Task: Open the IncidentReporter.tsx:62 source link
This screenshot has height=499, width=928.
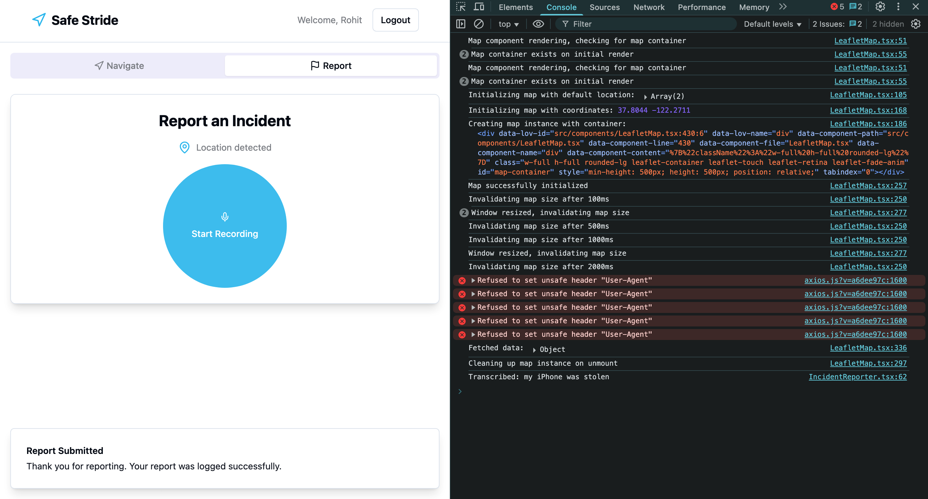Action: [857, 377]
